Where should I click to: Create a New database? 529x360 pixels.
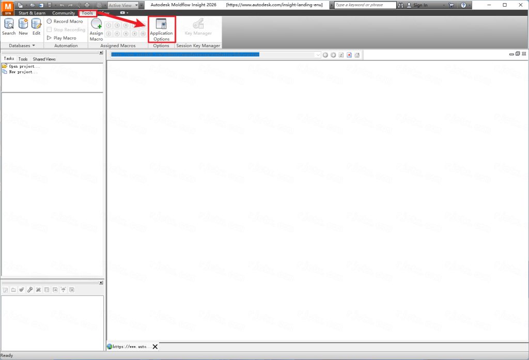point(23,27)
